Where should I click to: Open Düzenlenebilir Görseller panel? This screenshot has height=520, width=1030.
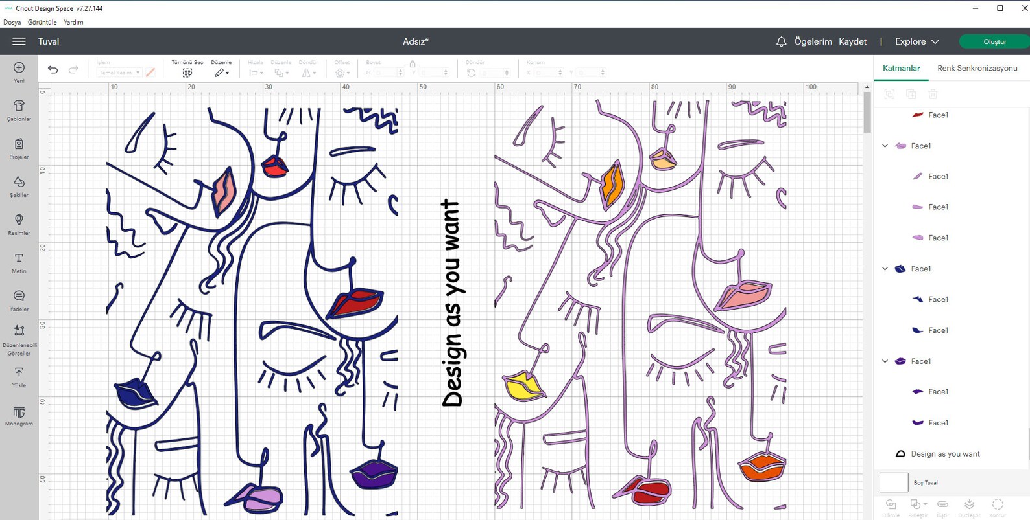coord(19,340)
